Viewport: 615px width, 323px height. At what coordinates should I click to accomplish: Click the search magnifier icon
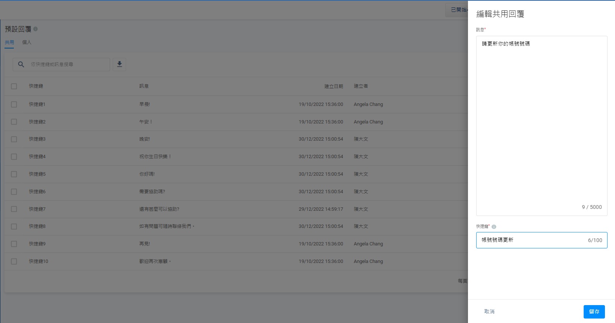pos(21,64)
